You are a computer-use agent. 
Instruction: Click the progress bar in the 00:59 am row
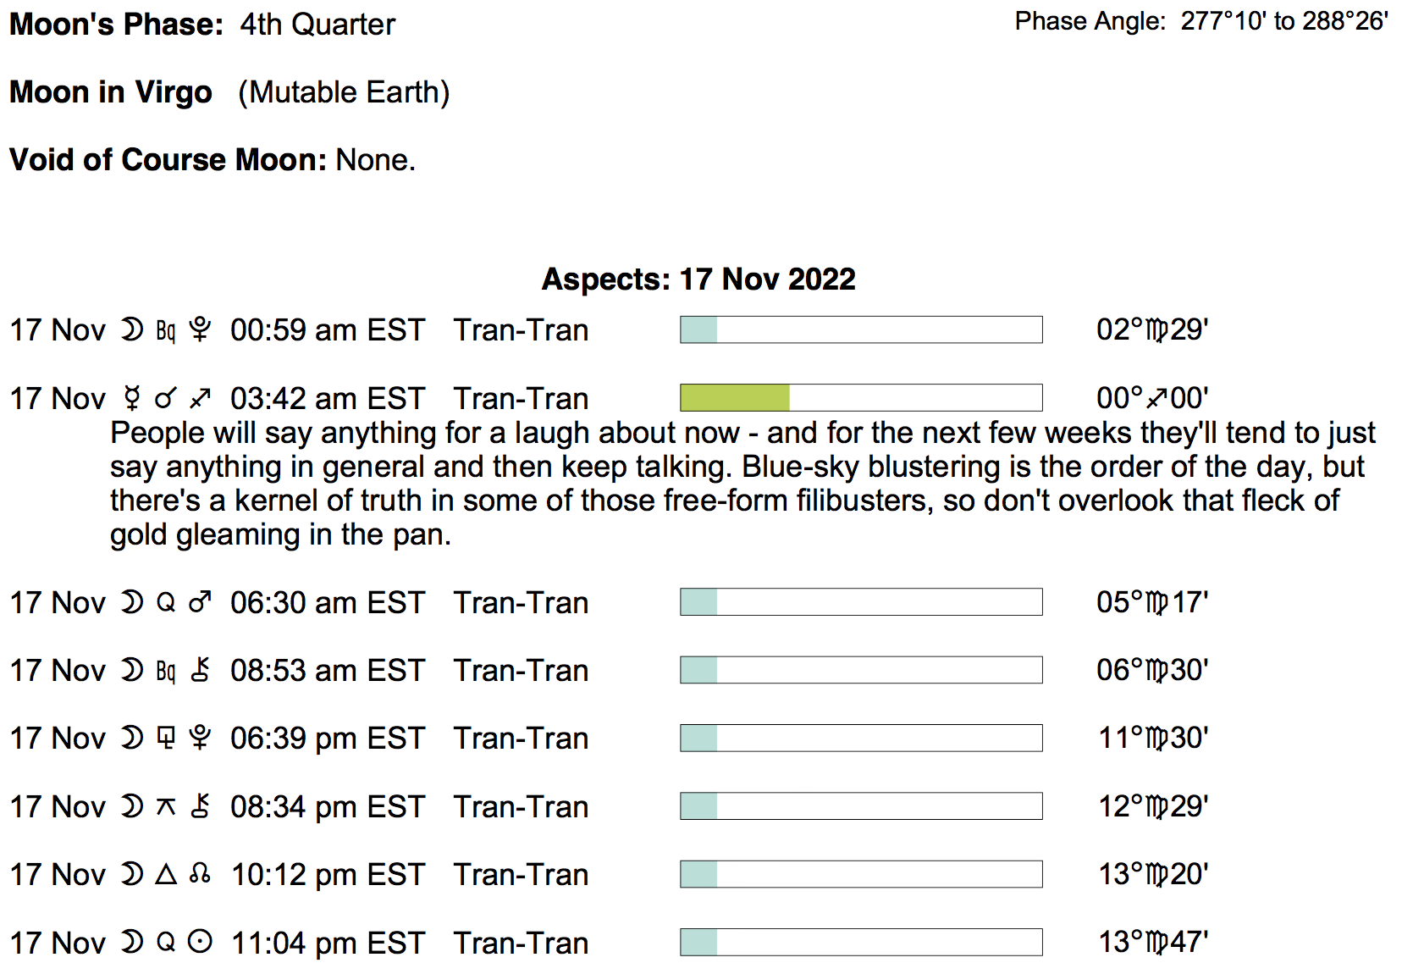point(860,329)
